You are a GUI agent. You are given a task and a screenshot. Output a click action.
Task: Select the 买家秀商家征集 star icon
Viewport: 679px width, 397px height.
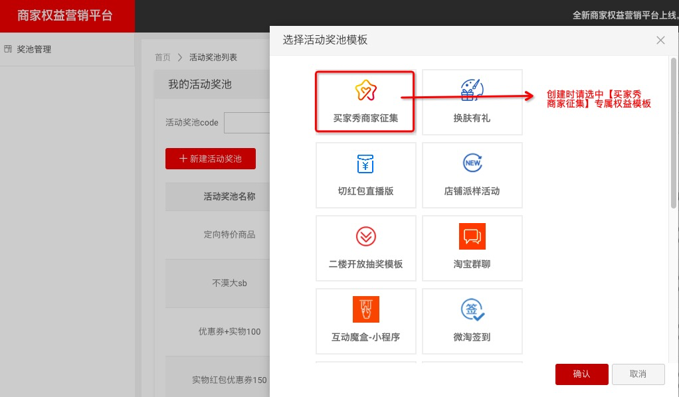coord(366,90)
